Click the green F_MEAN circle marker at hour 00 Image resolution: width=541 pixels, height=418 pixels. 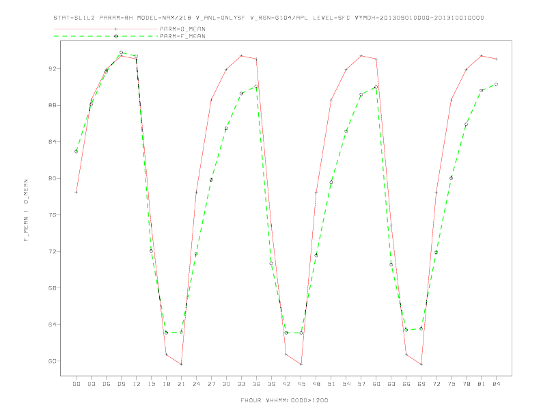[x=77, y=152]
